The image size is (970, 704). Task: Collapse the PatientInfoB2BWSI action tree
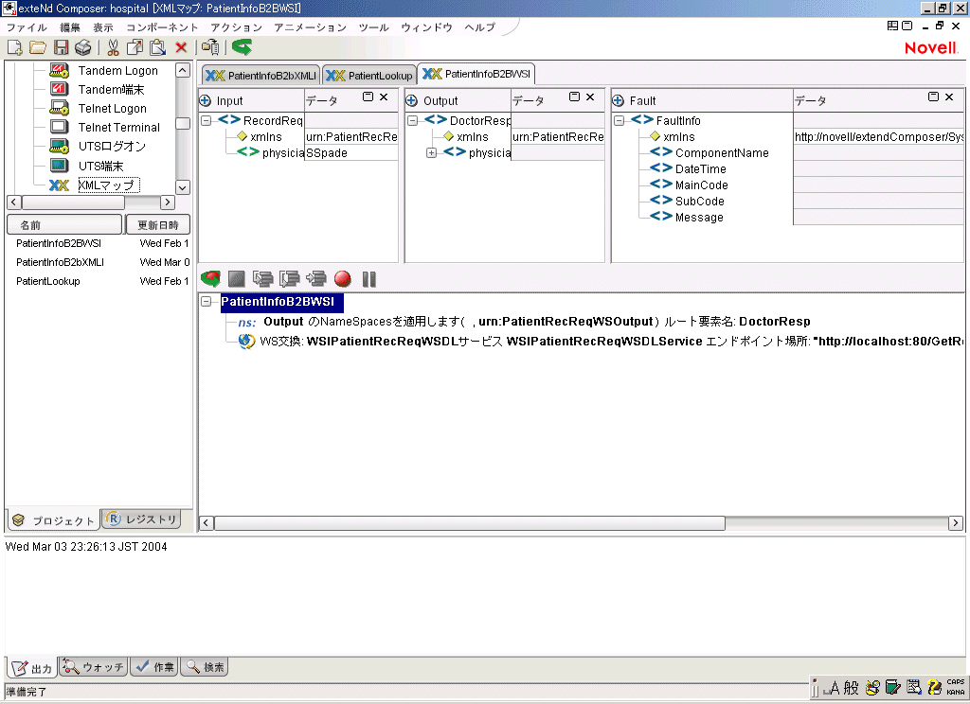[206, 302]
